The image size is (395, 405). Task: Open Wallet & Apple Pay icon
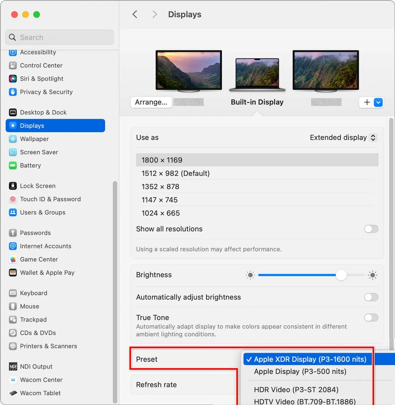pyautogui.click(x=13, y=273)
